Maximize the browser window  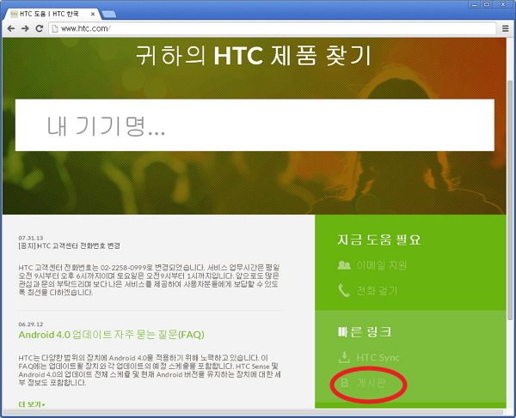pos(487,4)
